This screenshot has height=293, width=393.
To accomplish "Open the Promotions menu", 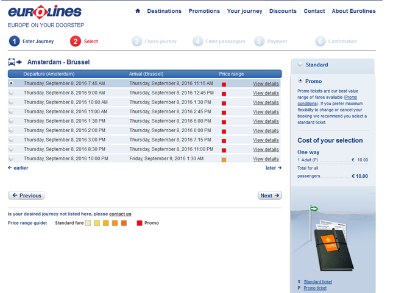I will (x=204, y=11).
